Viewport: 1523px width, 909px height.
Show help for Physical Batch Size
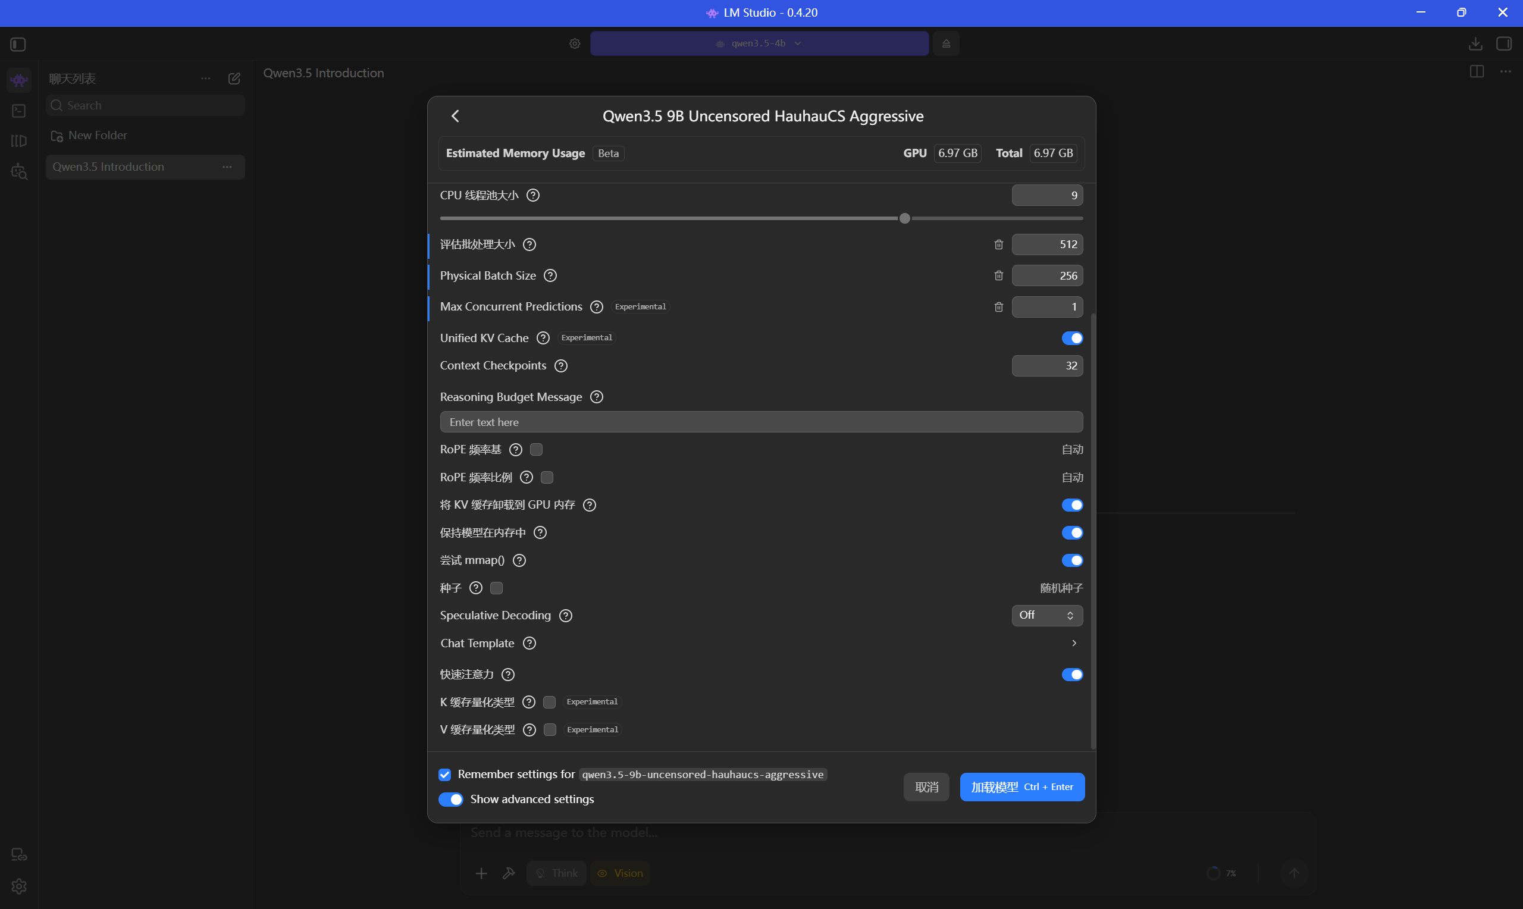550,275
